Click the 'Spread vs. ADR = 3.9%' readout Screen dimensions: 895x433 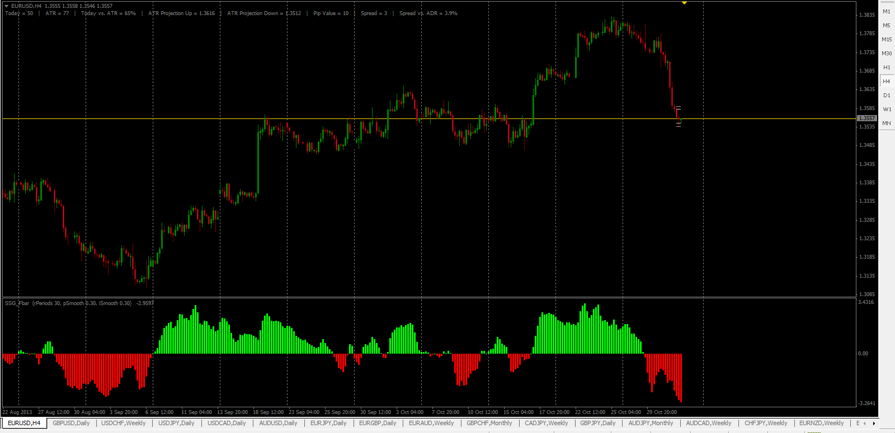point(428,13)
